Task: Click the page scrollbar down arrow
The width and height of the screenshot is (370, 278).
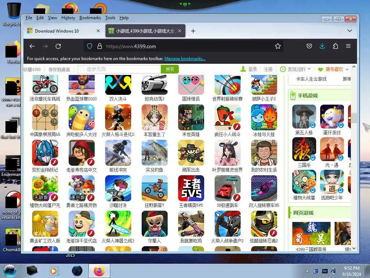Action: coord(354,248)
